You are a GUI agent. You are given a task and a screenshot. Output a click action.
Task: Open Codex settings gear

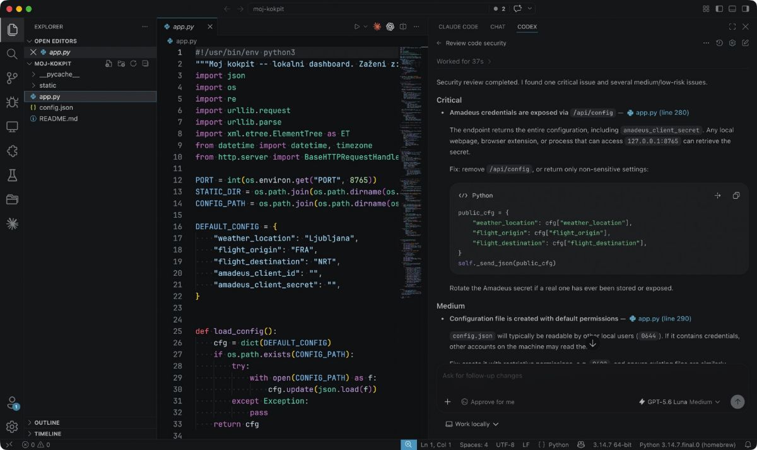pyautogui.click(x=732, y=43)
